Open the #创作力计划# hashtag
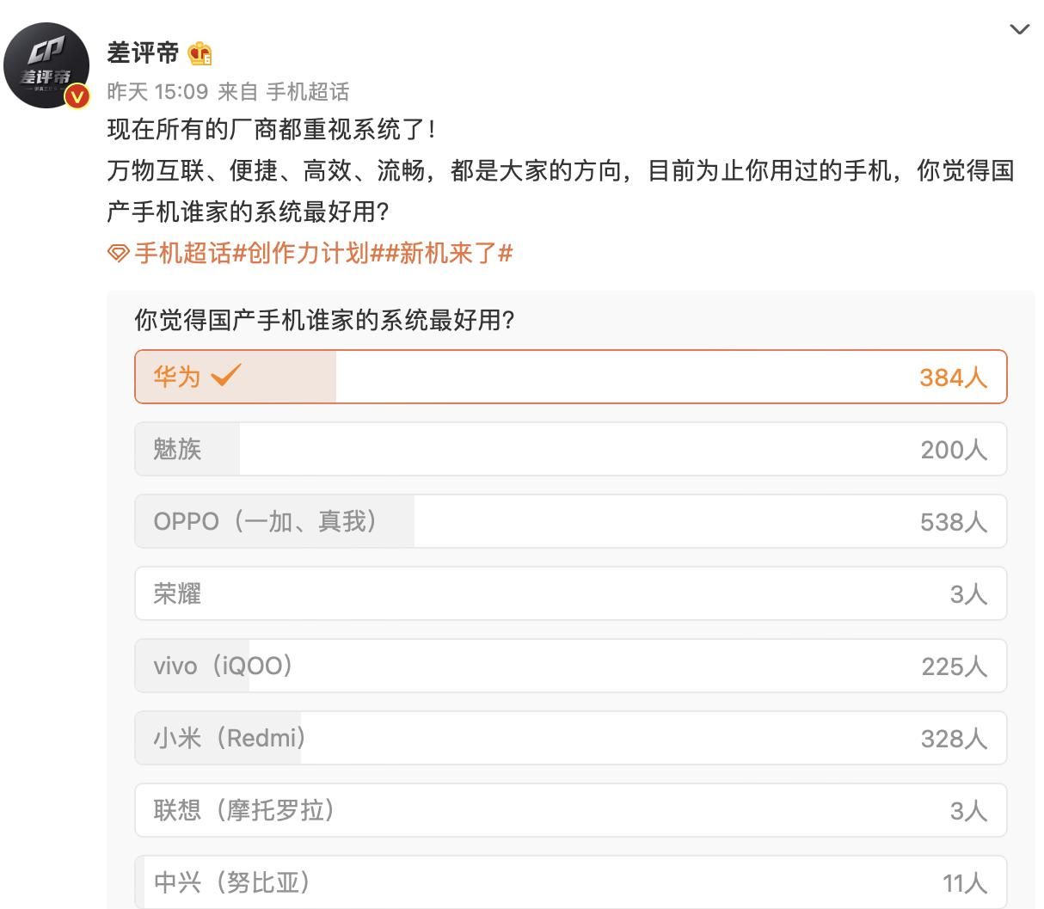This screenshot has width=1044, height=909. (308, 253)
